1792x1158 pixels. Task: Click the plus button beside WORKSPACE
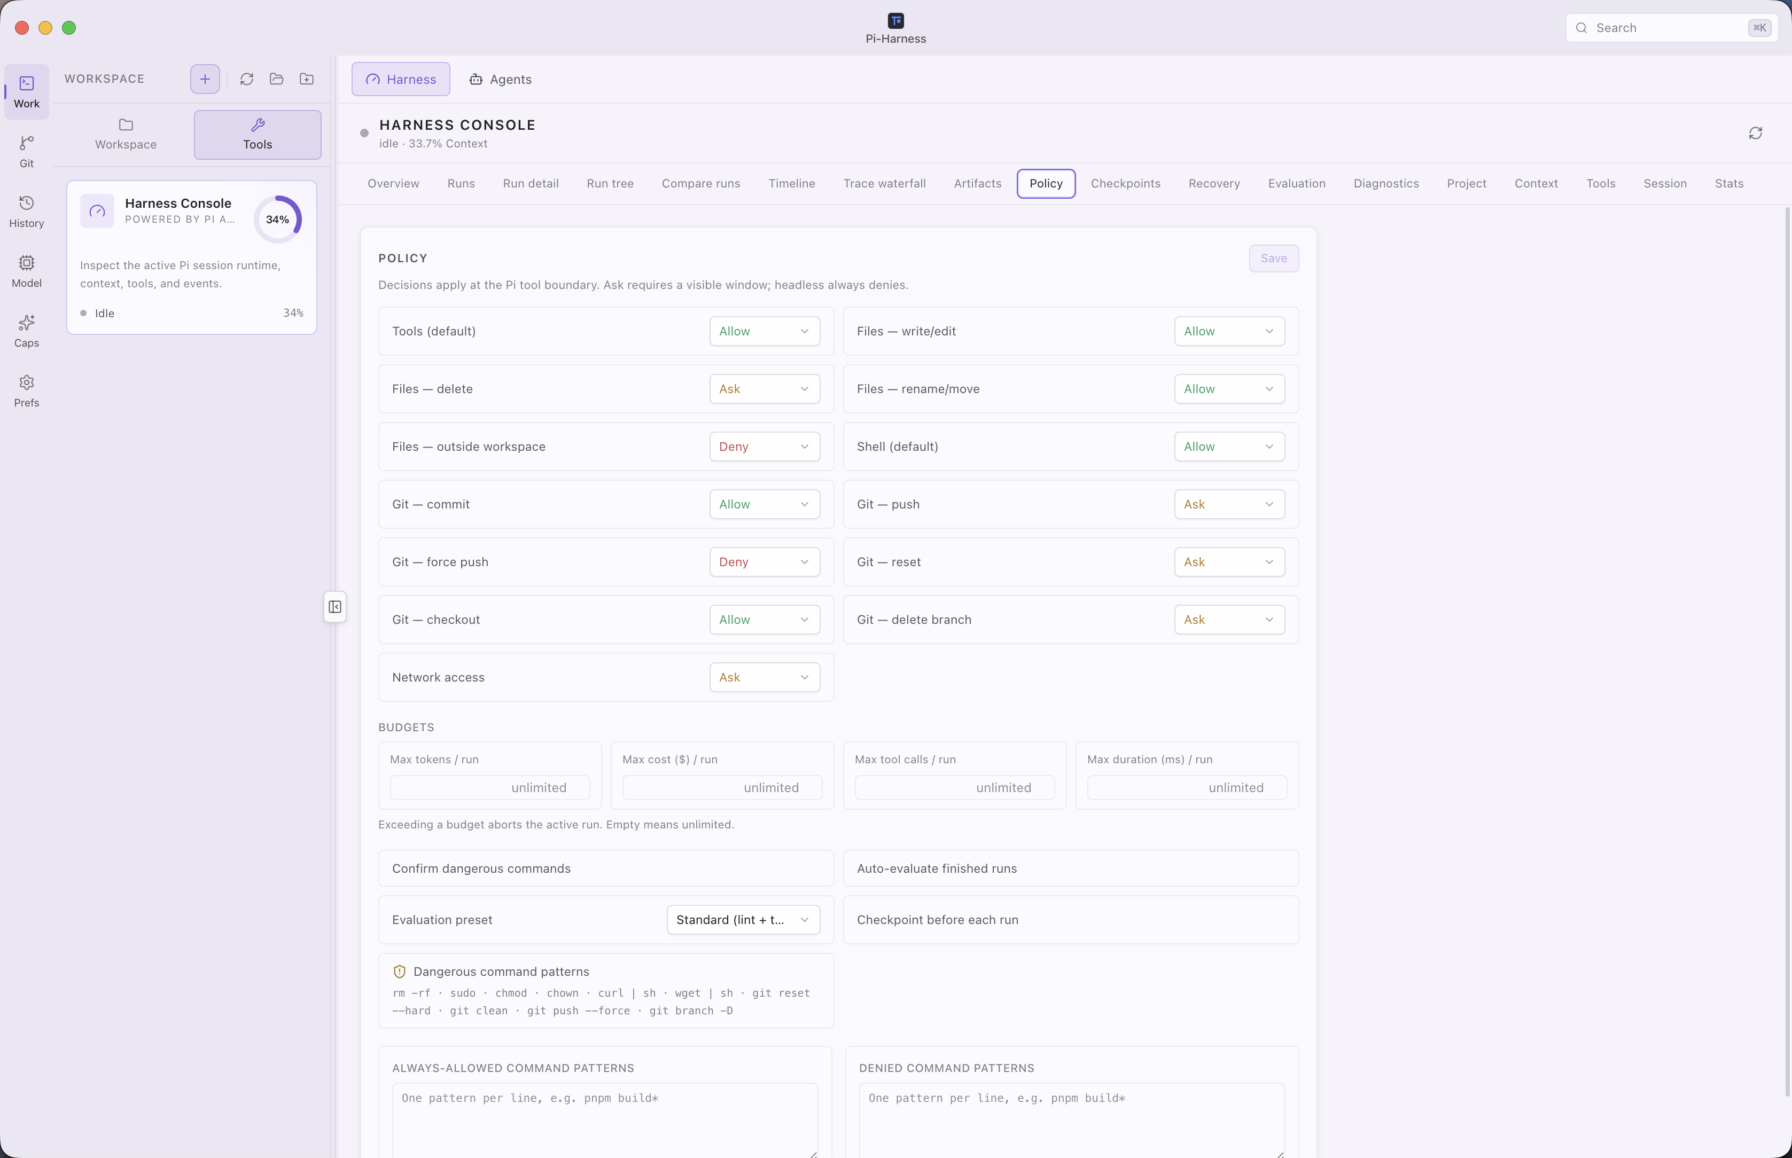(x=205, y=79)
